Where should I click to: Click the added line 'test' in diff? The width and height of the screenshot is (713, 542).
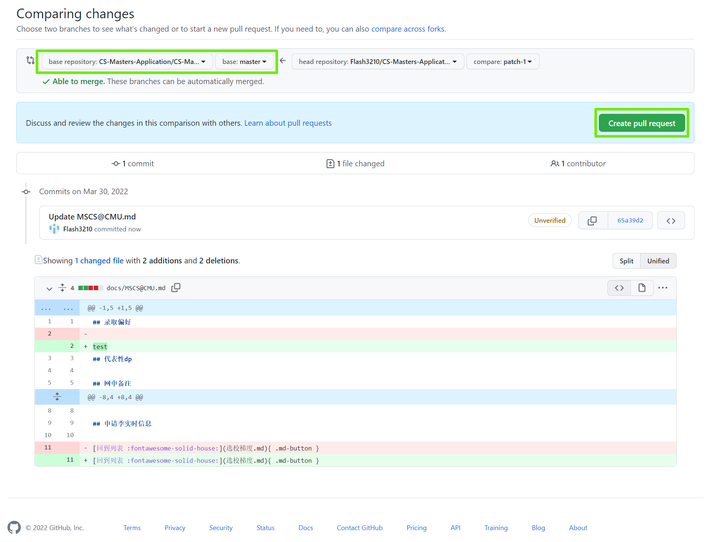pos(378,346)
